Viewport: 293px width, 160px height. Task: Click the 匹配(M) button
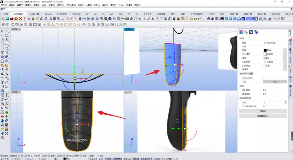[263, 111]
